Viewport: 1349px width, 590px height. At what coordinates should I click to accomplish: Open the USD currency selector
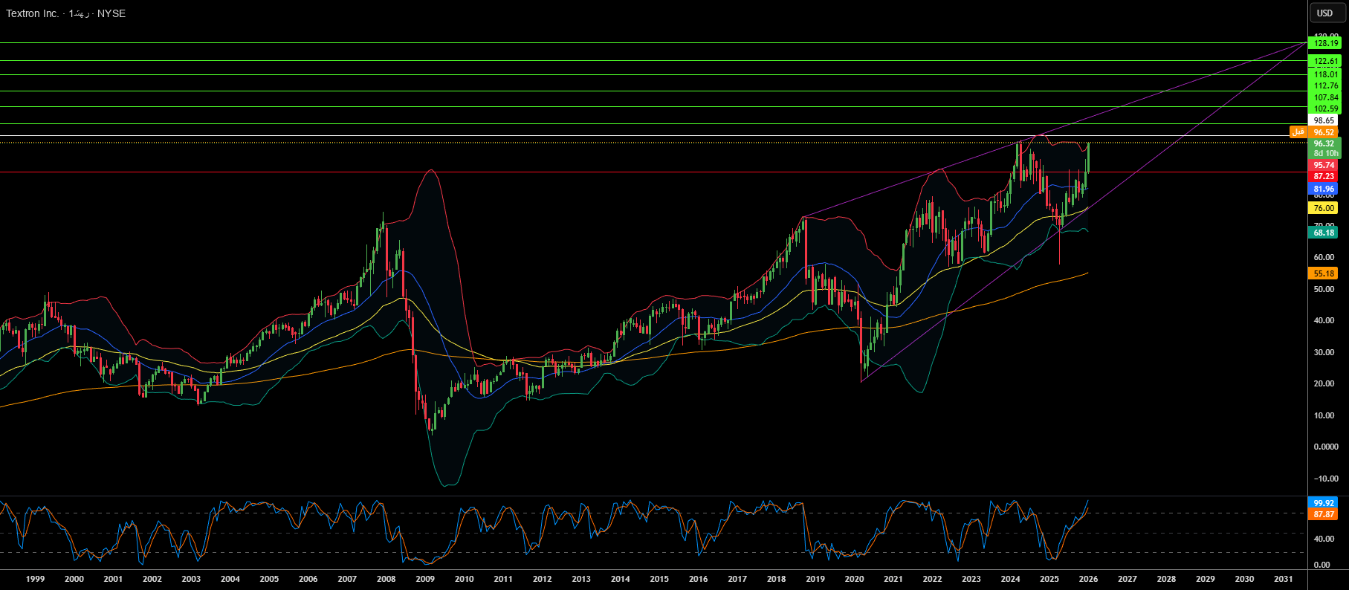1325,13
